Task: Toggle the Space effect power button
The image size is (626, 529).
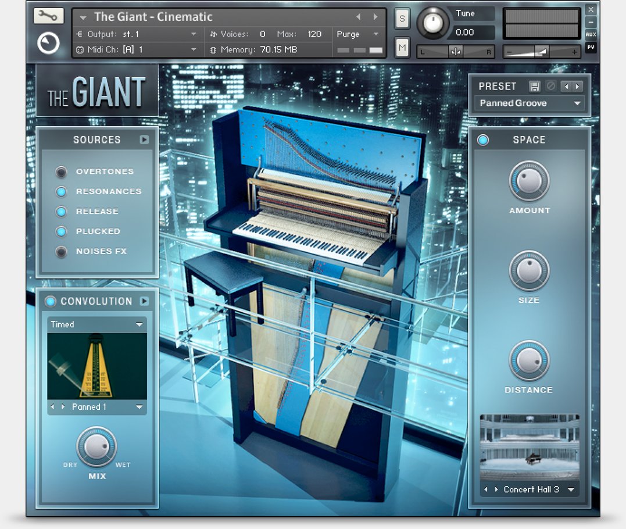Action: coord(483,140)
